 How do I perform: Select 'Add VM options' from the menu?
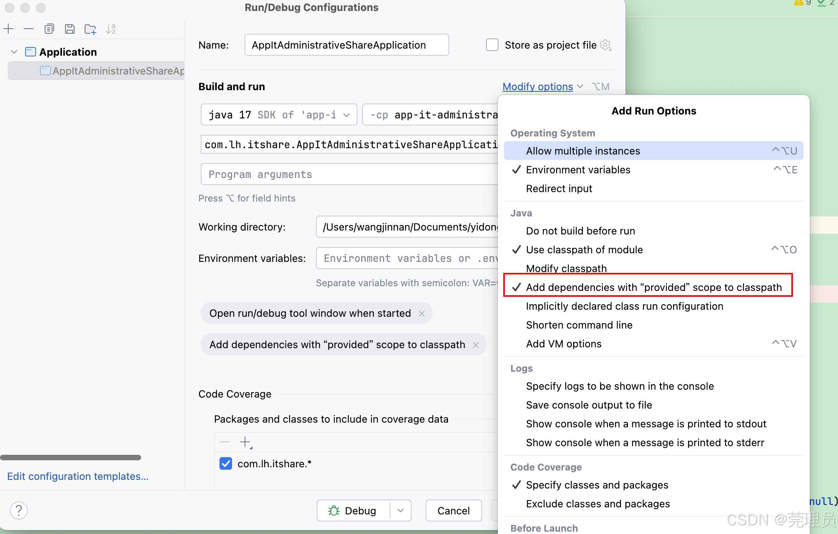pyautogui.click(x=564, y=343)
